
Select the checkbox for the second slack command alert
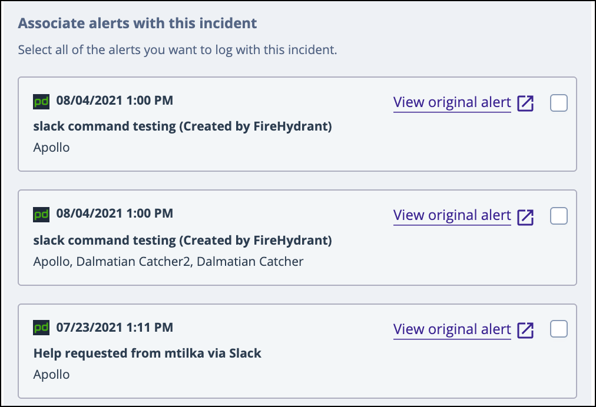point(558,215)
